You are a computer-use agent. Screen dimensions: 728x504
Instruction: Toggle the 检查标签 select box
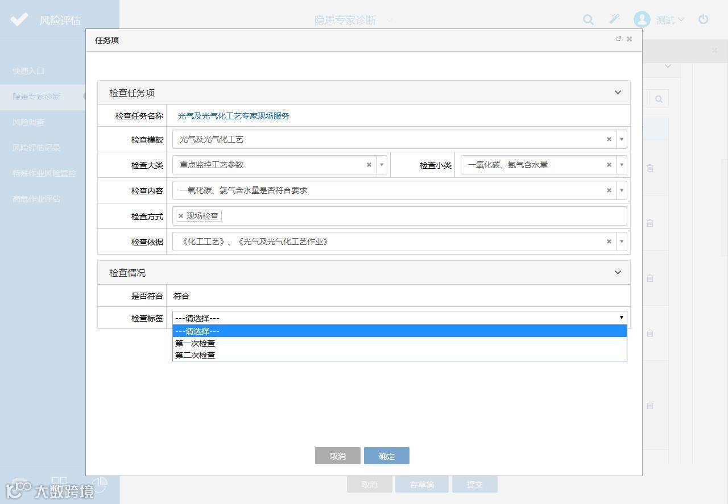click(400, 318)
